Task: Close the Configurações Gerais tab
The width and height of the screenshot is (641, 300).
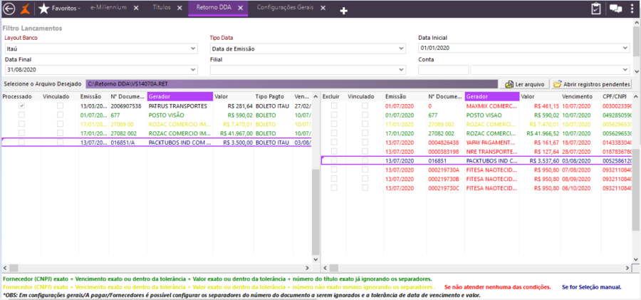Action: click(323, 8)
